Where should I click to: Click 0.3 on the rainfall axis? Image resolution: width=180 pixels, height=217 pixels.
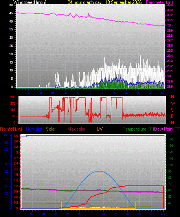pos(16,203)
